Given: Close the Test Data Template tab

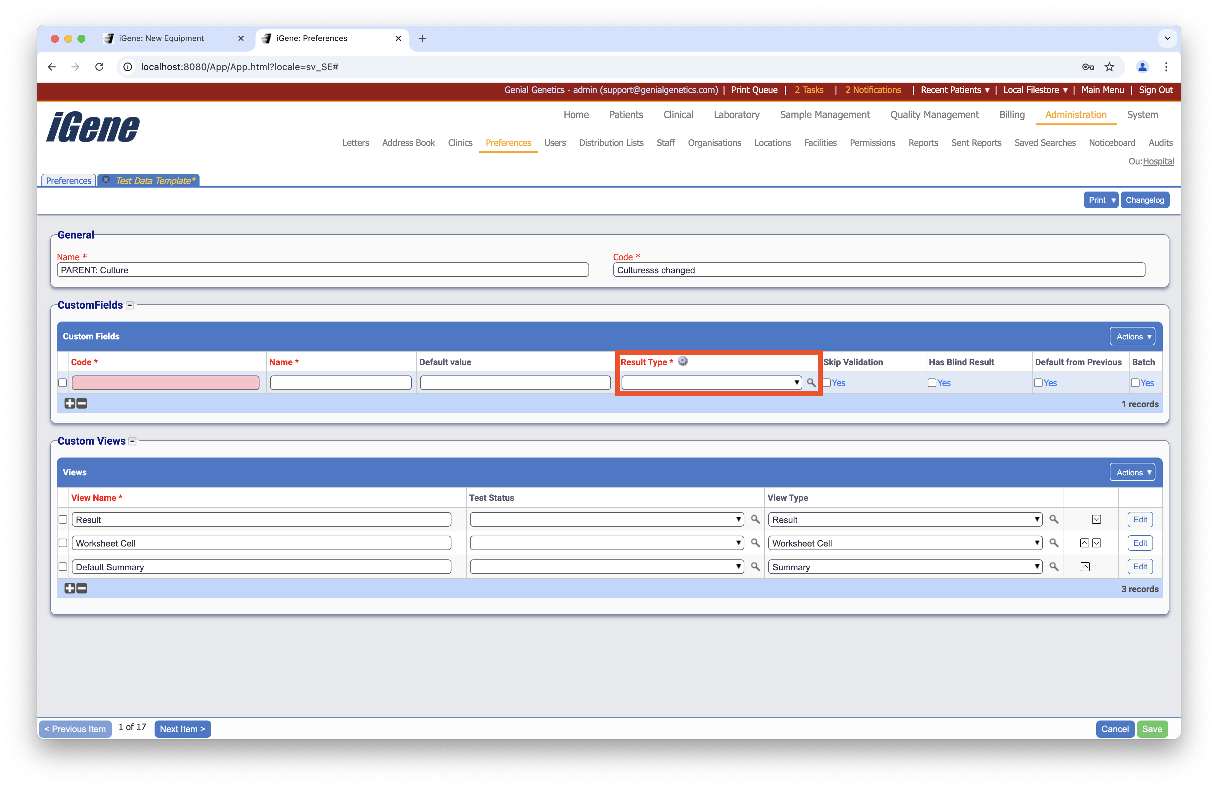Looking at the screenshot, I should click(106, 180).
